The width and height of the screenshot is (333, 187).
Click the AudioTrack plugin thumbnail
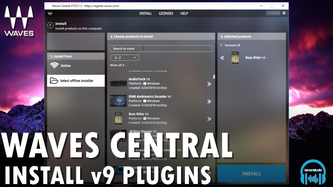pos(118,83)
